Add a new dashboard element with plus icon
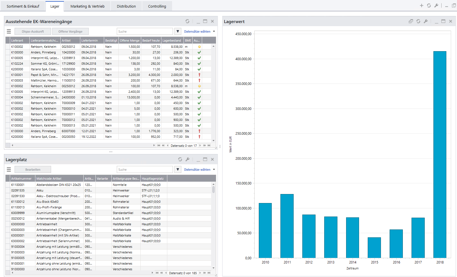This screenshot has height=277, width=457. click(421, 6)
